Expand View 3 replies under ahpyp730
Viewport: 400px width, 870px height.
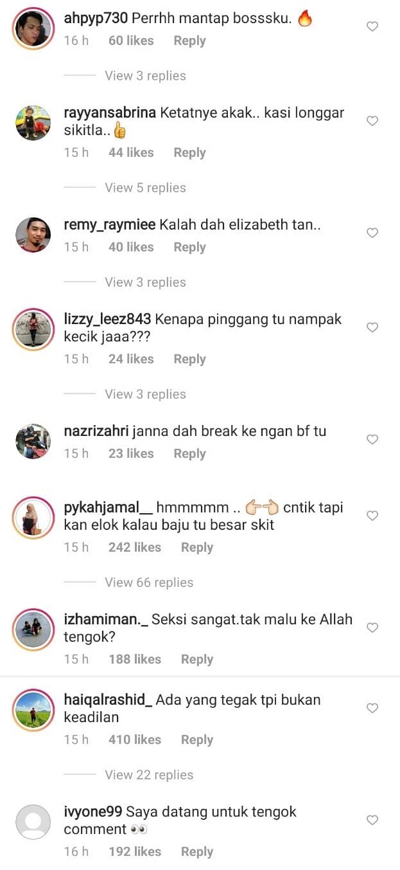(145, 75)
